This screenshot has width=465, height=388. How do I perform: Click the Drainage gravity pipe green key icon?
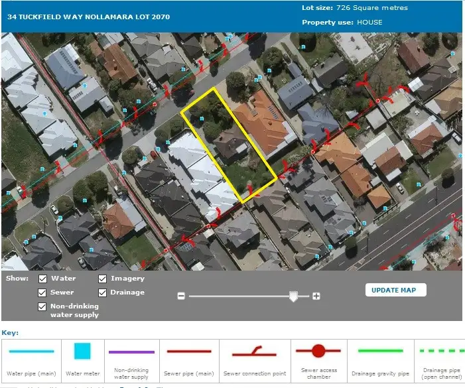point(380,351)
